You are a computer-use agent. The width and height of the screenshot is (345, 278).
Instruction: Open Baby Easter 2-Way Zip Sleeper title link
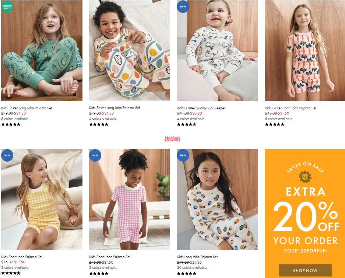tap(201, 108)
